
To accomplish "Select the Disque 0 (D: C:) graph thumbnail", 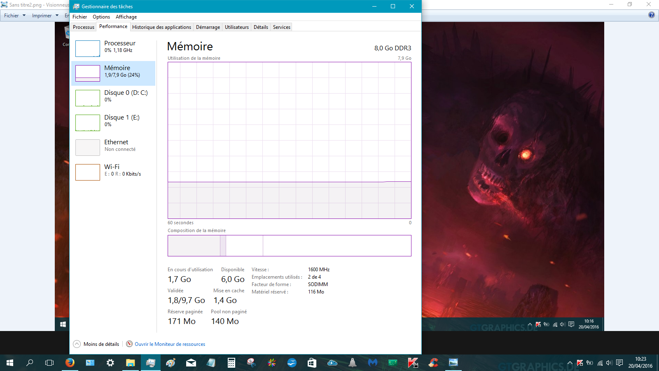I will (x=88, y=98).
